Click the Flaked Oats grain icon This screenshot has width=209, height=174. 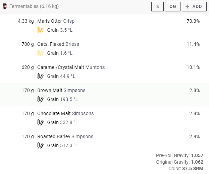[41, 53]
